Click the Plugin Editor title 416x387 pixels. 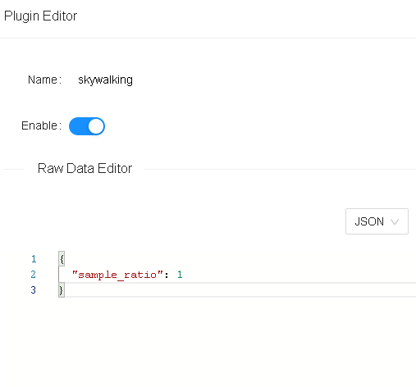40,16
